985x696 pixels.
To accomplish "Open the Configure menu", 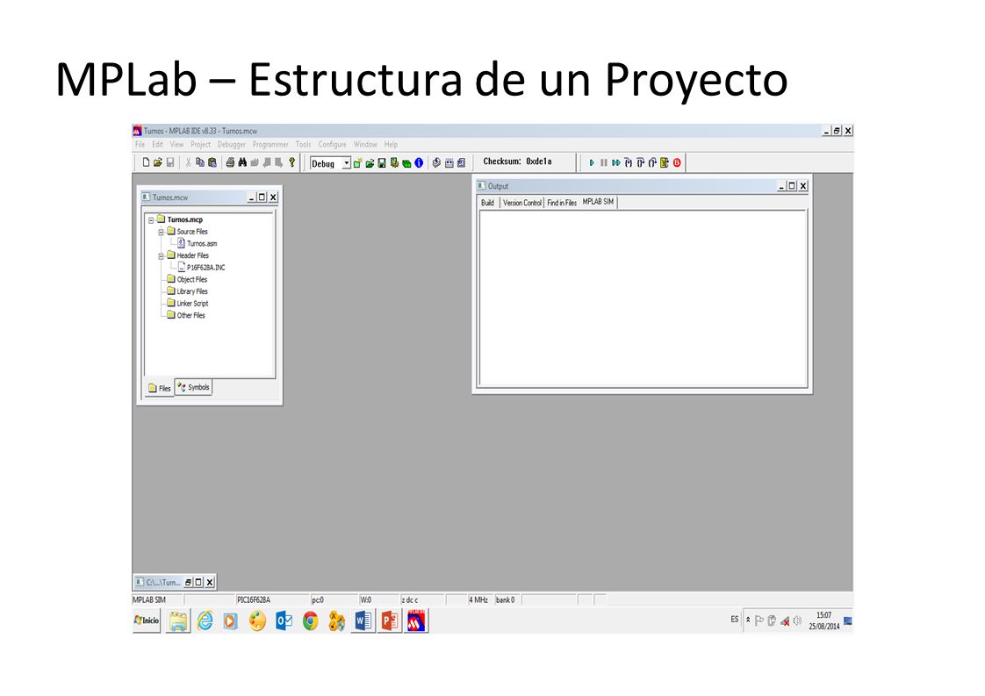I will [332, 145].
